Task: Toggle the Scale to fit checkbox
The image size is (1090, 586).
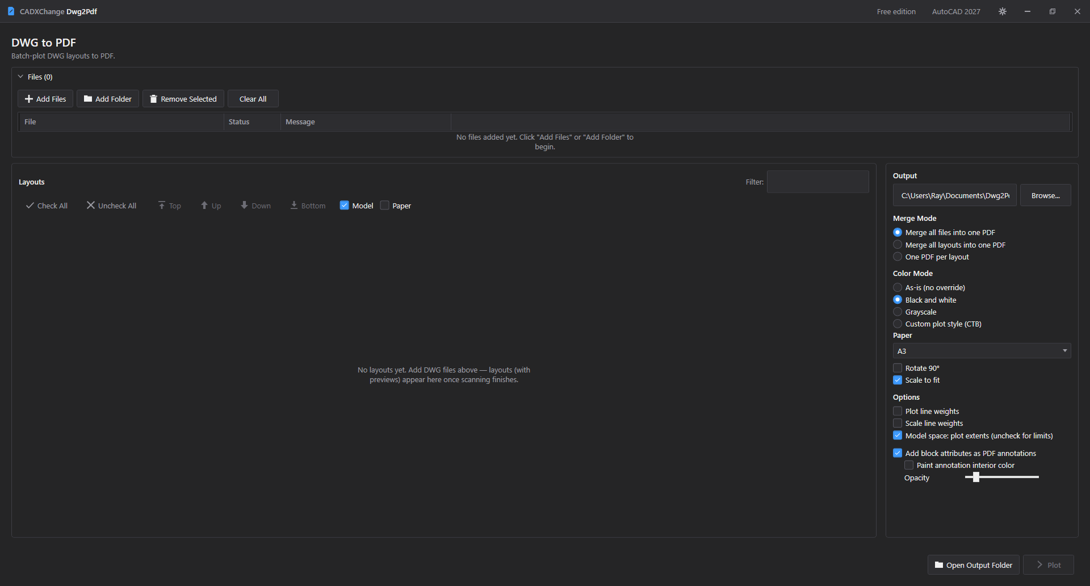Action: coord(898,380)
